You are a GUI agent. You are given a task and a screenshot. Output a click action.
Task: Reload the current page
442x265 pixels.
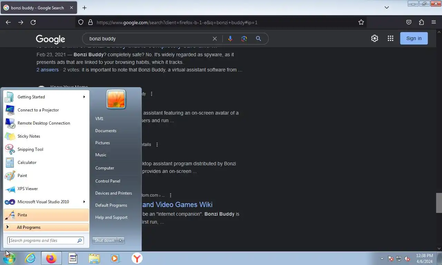click(x=33, y=22)
